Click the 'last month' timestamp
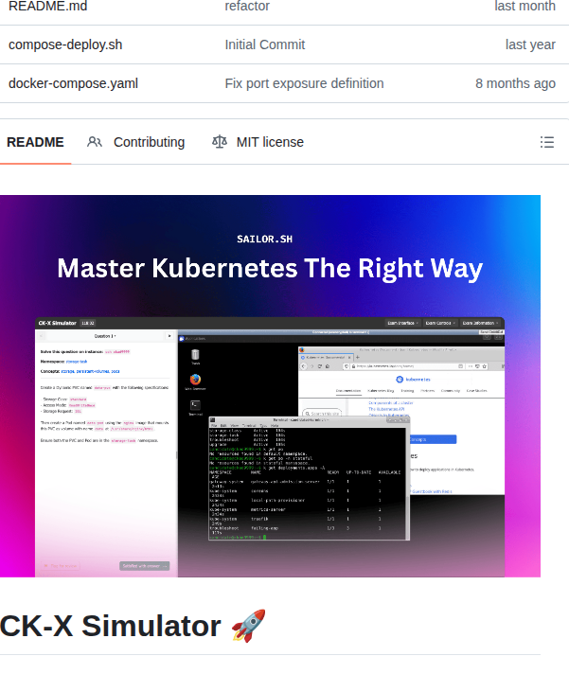The width and height of the screenshot is (569, 674). point(525,6)
